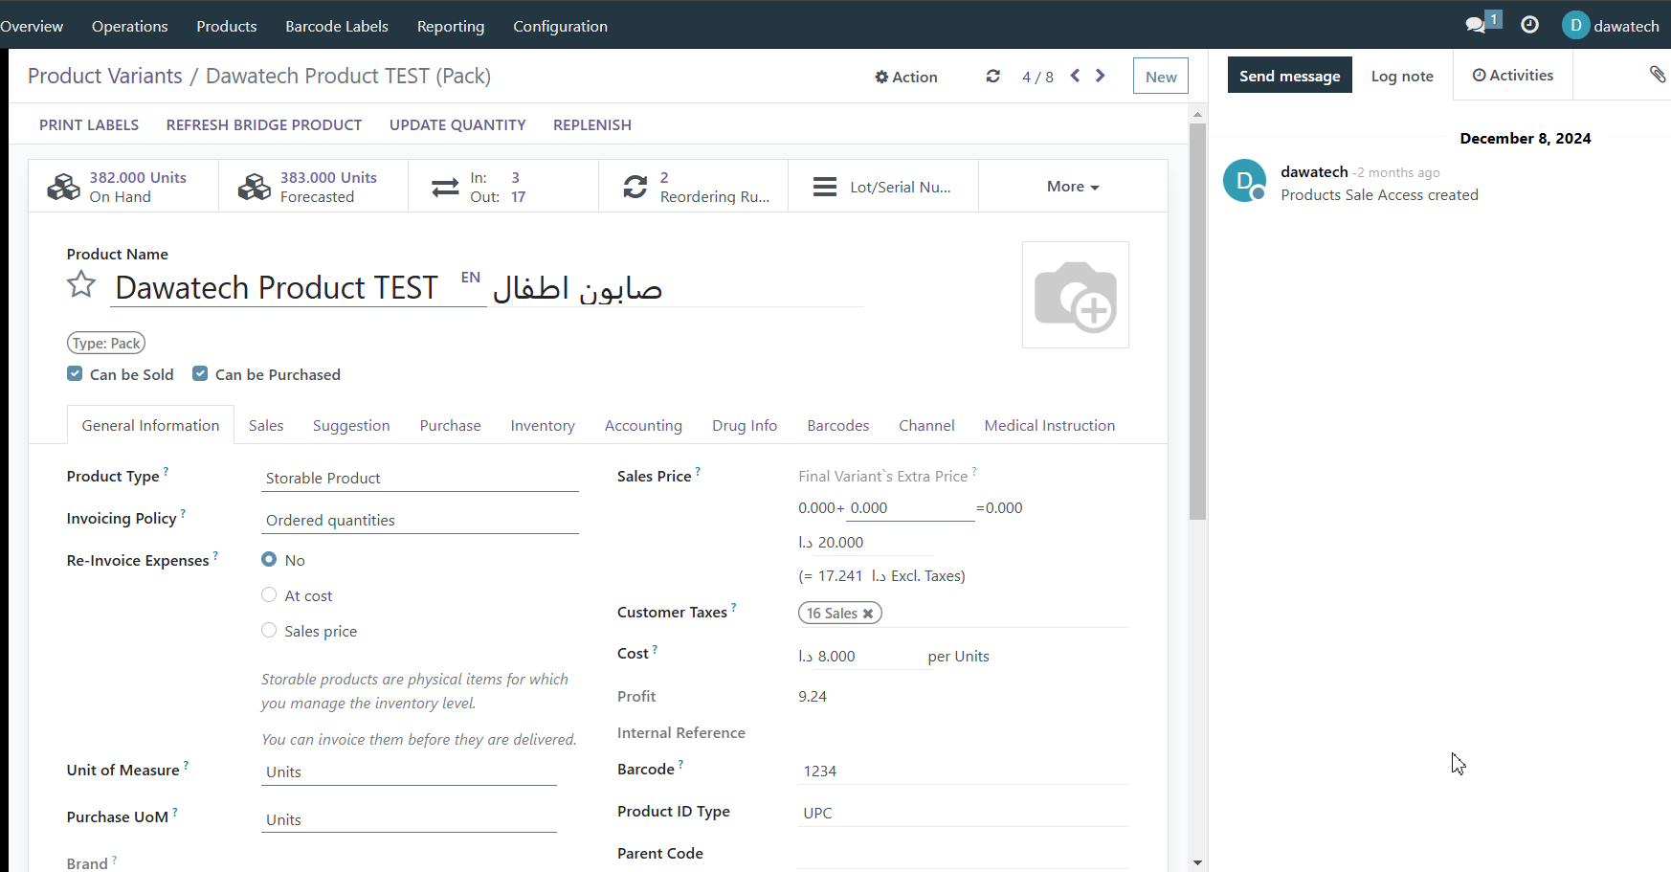The image size is (1671, 872).
Task: Click REPLENISH button
Action: 592,124
